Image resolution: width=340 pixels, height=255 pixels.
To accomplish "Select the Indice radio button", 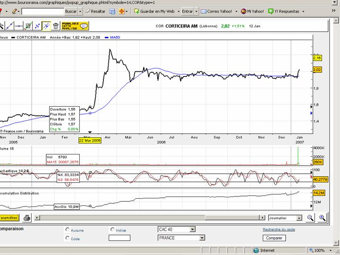I will point(112,230).
